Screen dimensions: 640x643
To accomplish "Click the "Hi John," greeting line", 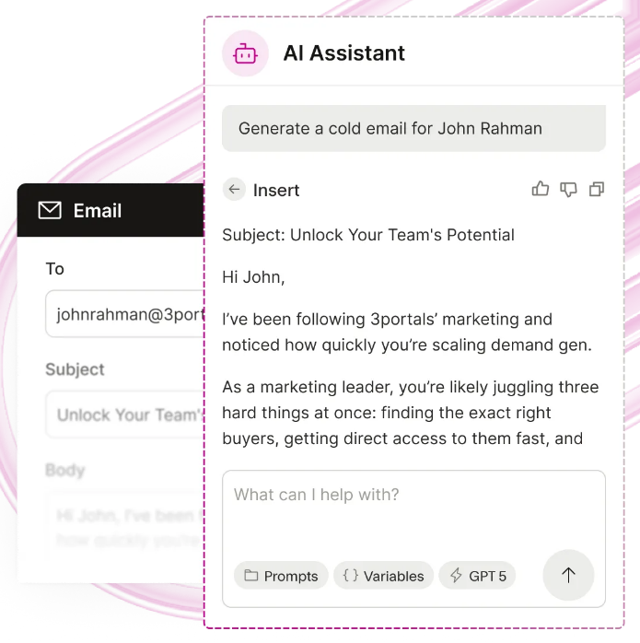I will (x=253, y=277).
